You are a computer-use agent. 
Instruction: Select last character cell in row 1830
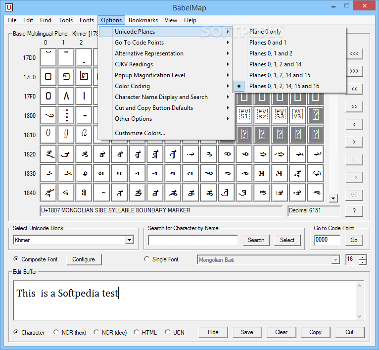[316, 173]
